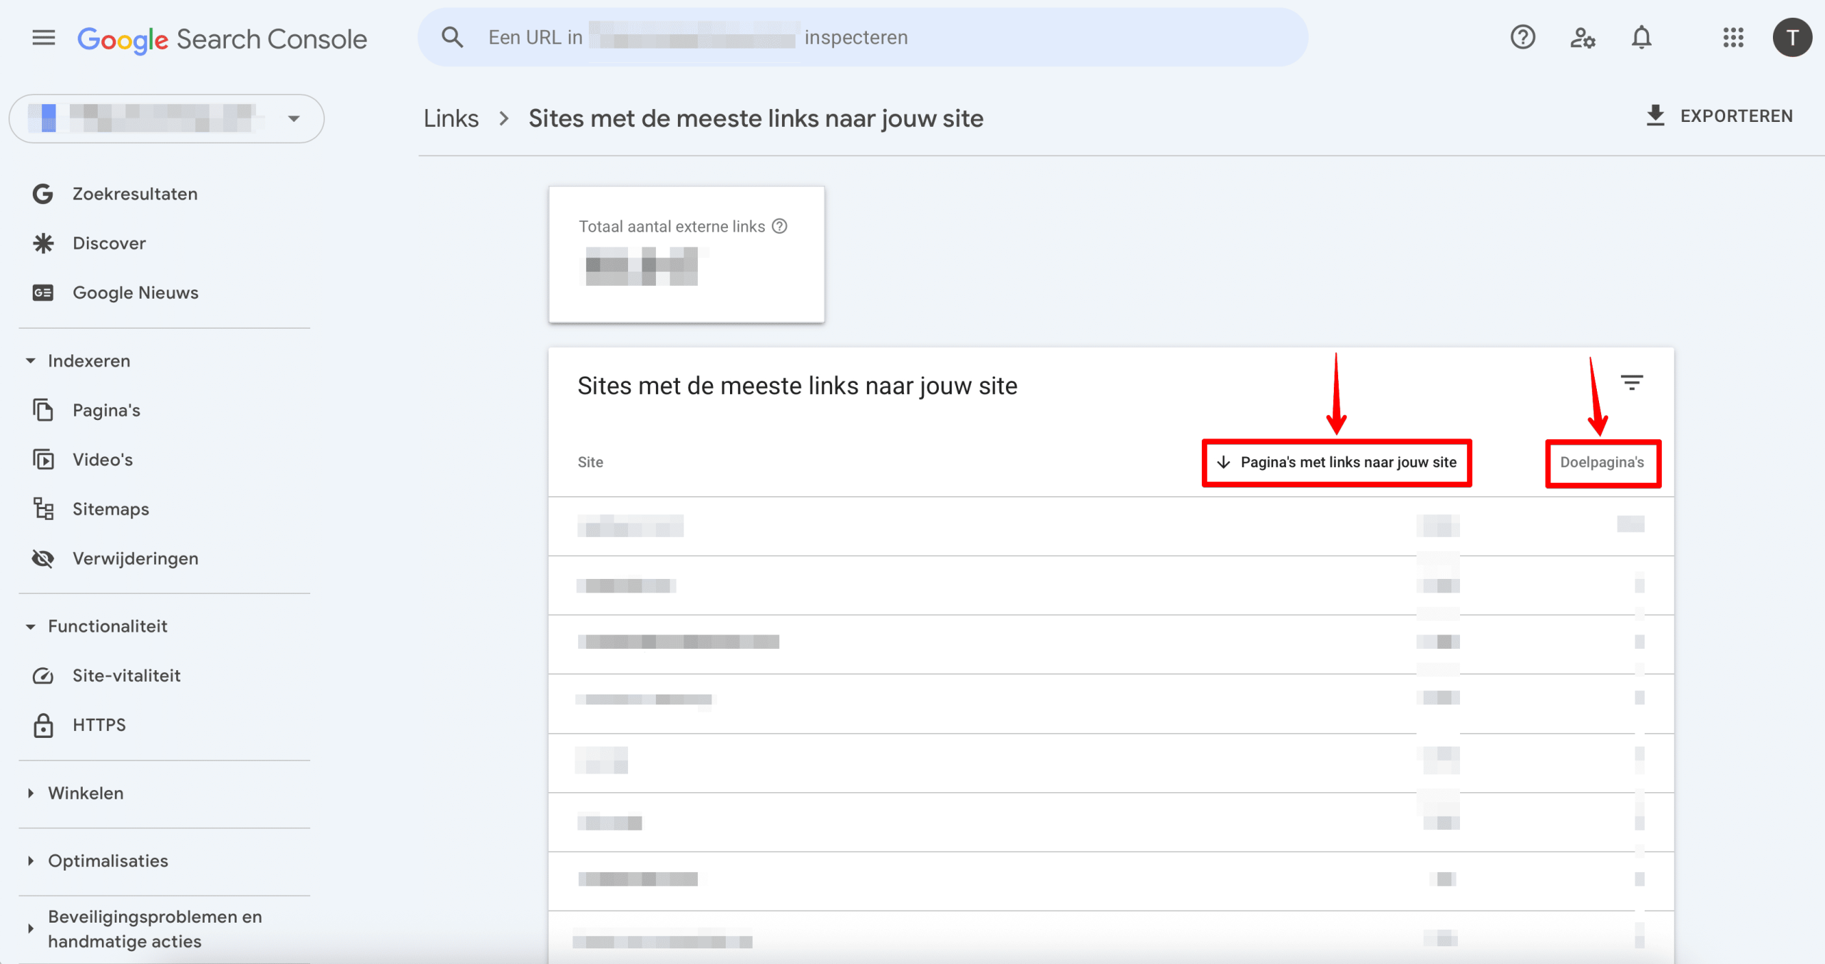Click the HTTPS padlock icon
The width and height of the screenshot is (1825, 964).
tap(43, 725)
